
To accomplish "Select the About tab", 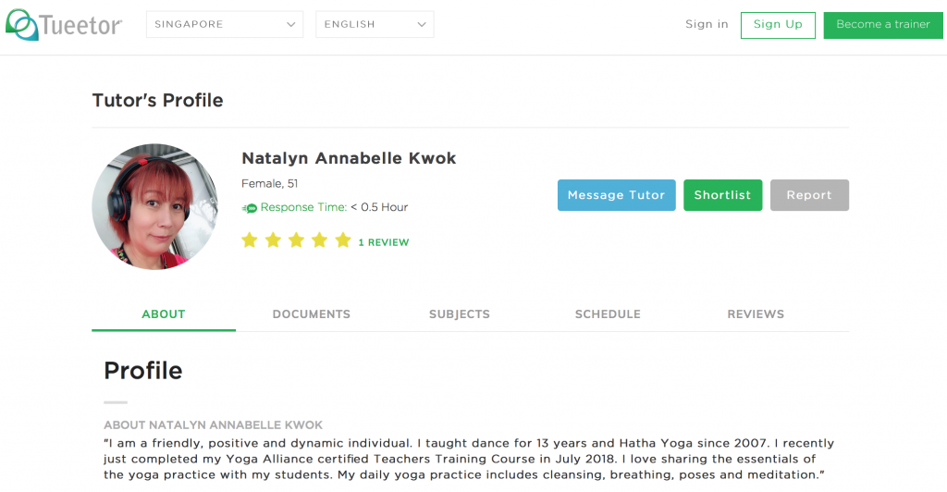I will coord(164,314).
